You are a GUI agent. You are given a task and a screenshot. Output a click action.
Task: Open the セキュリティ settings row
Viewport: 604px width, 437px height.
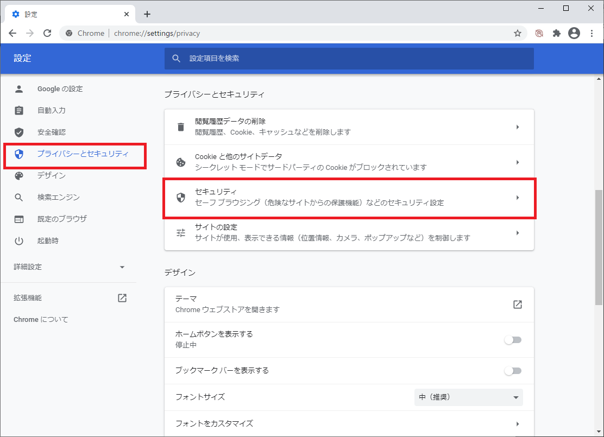[x=349, y=198]
